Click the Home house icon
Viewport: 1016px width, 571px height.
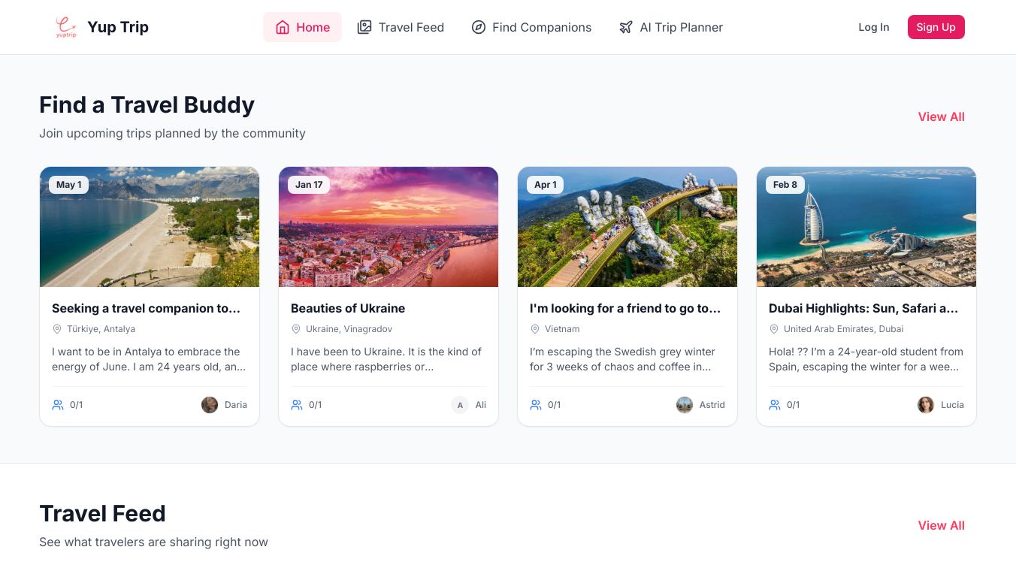[283, 27]
